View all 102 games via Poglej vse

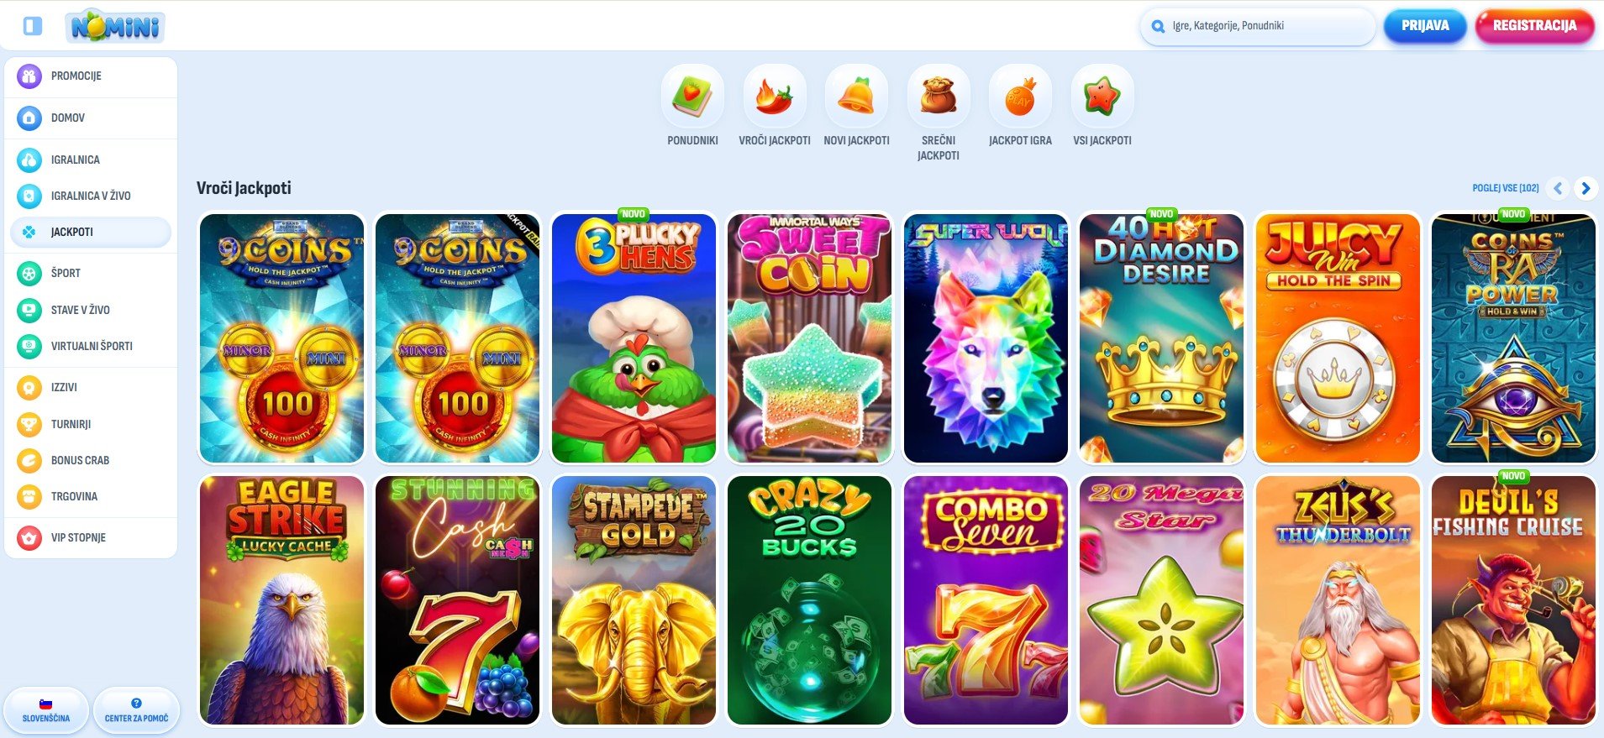pos(1506,188)
